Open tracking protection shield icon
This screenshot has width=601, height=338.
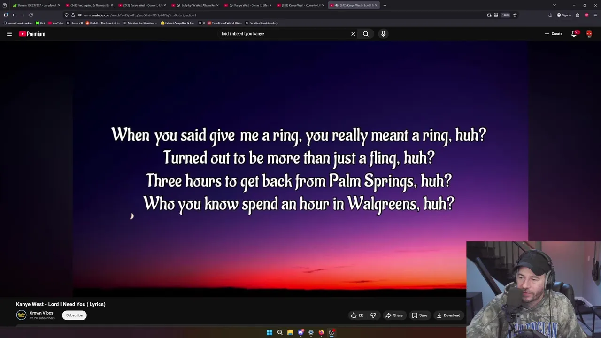[x=66, y=15]
